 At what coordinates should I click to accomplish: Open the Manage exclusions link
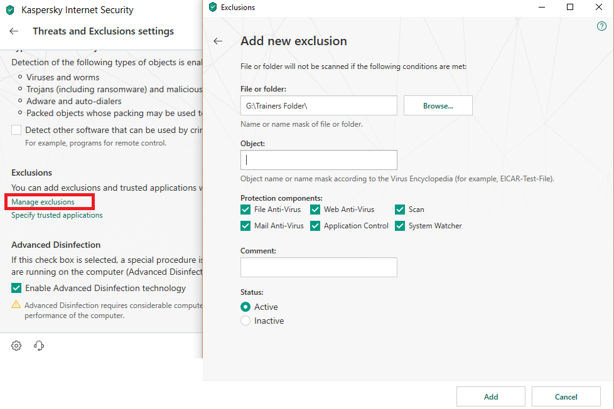pos(43,202)
